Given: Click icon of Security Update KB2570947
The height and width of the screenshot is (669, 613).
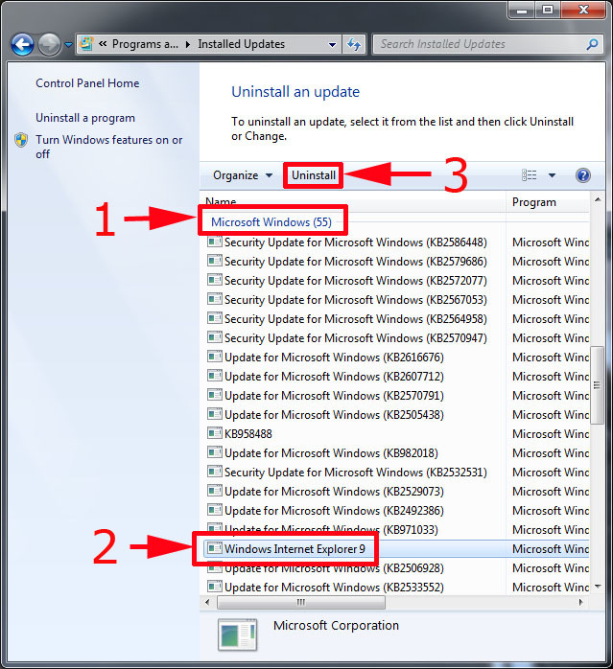Looking at the screenshot, I should [x=215, y=337].
